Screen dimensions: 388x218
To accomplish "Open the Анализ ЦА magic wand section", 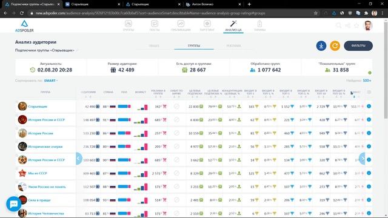I will pos(233,25).
